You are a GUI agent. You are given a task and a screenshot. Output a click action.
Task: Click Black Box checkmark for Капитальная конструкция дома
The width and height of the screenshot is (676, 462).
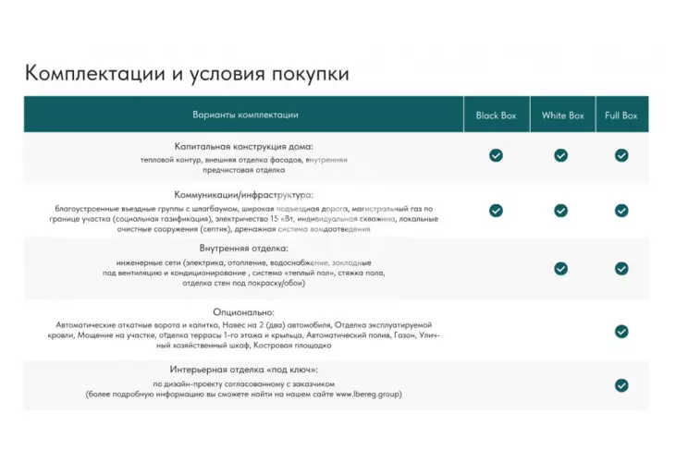[x=496, y=155]
